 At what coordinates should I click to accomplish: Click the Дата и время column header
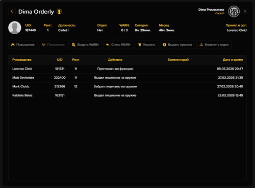coord(233,60)
